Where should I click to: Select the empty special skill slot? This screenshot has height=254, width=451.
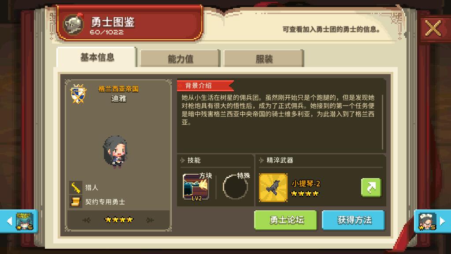[235, 187]
